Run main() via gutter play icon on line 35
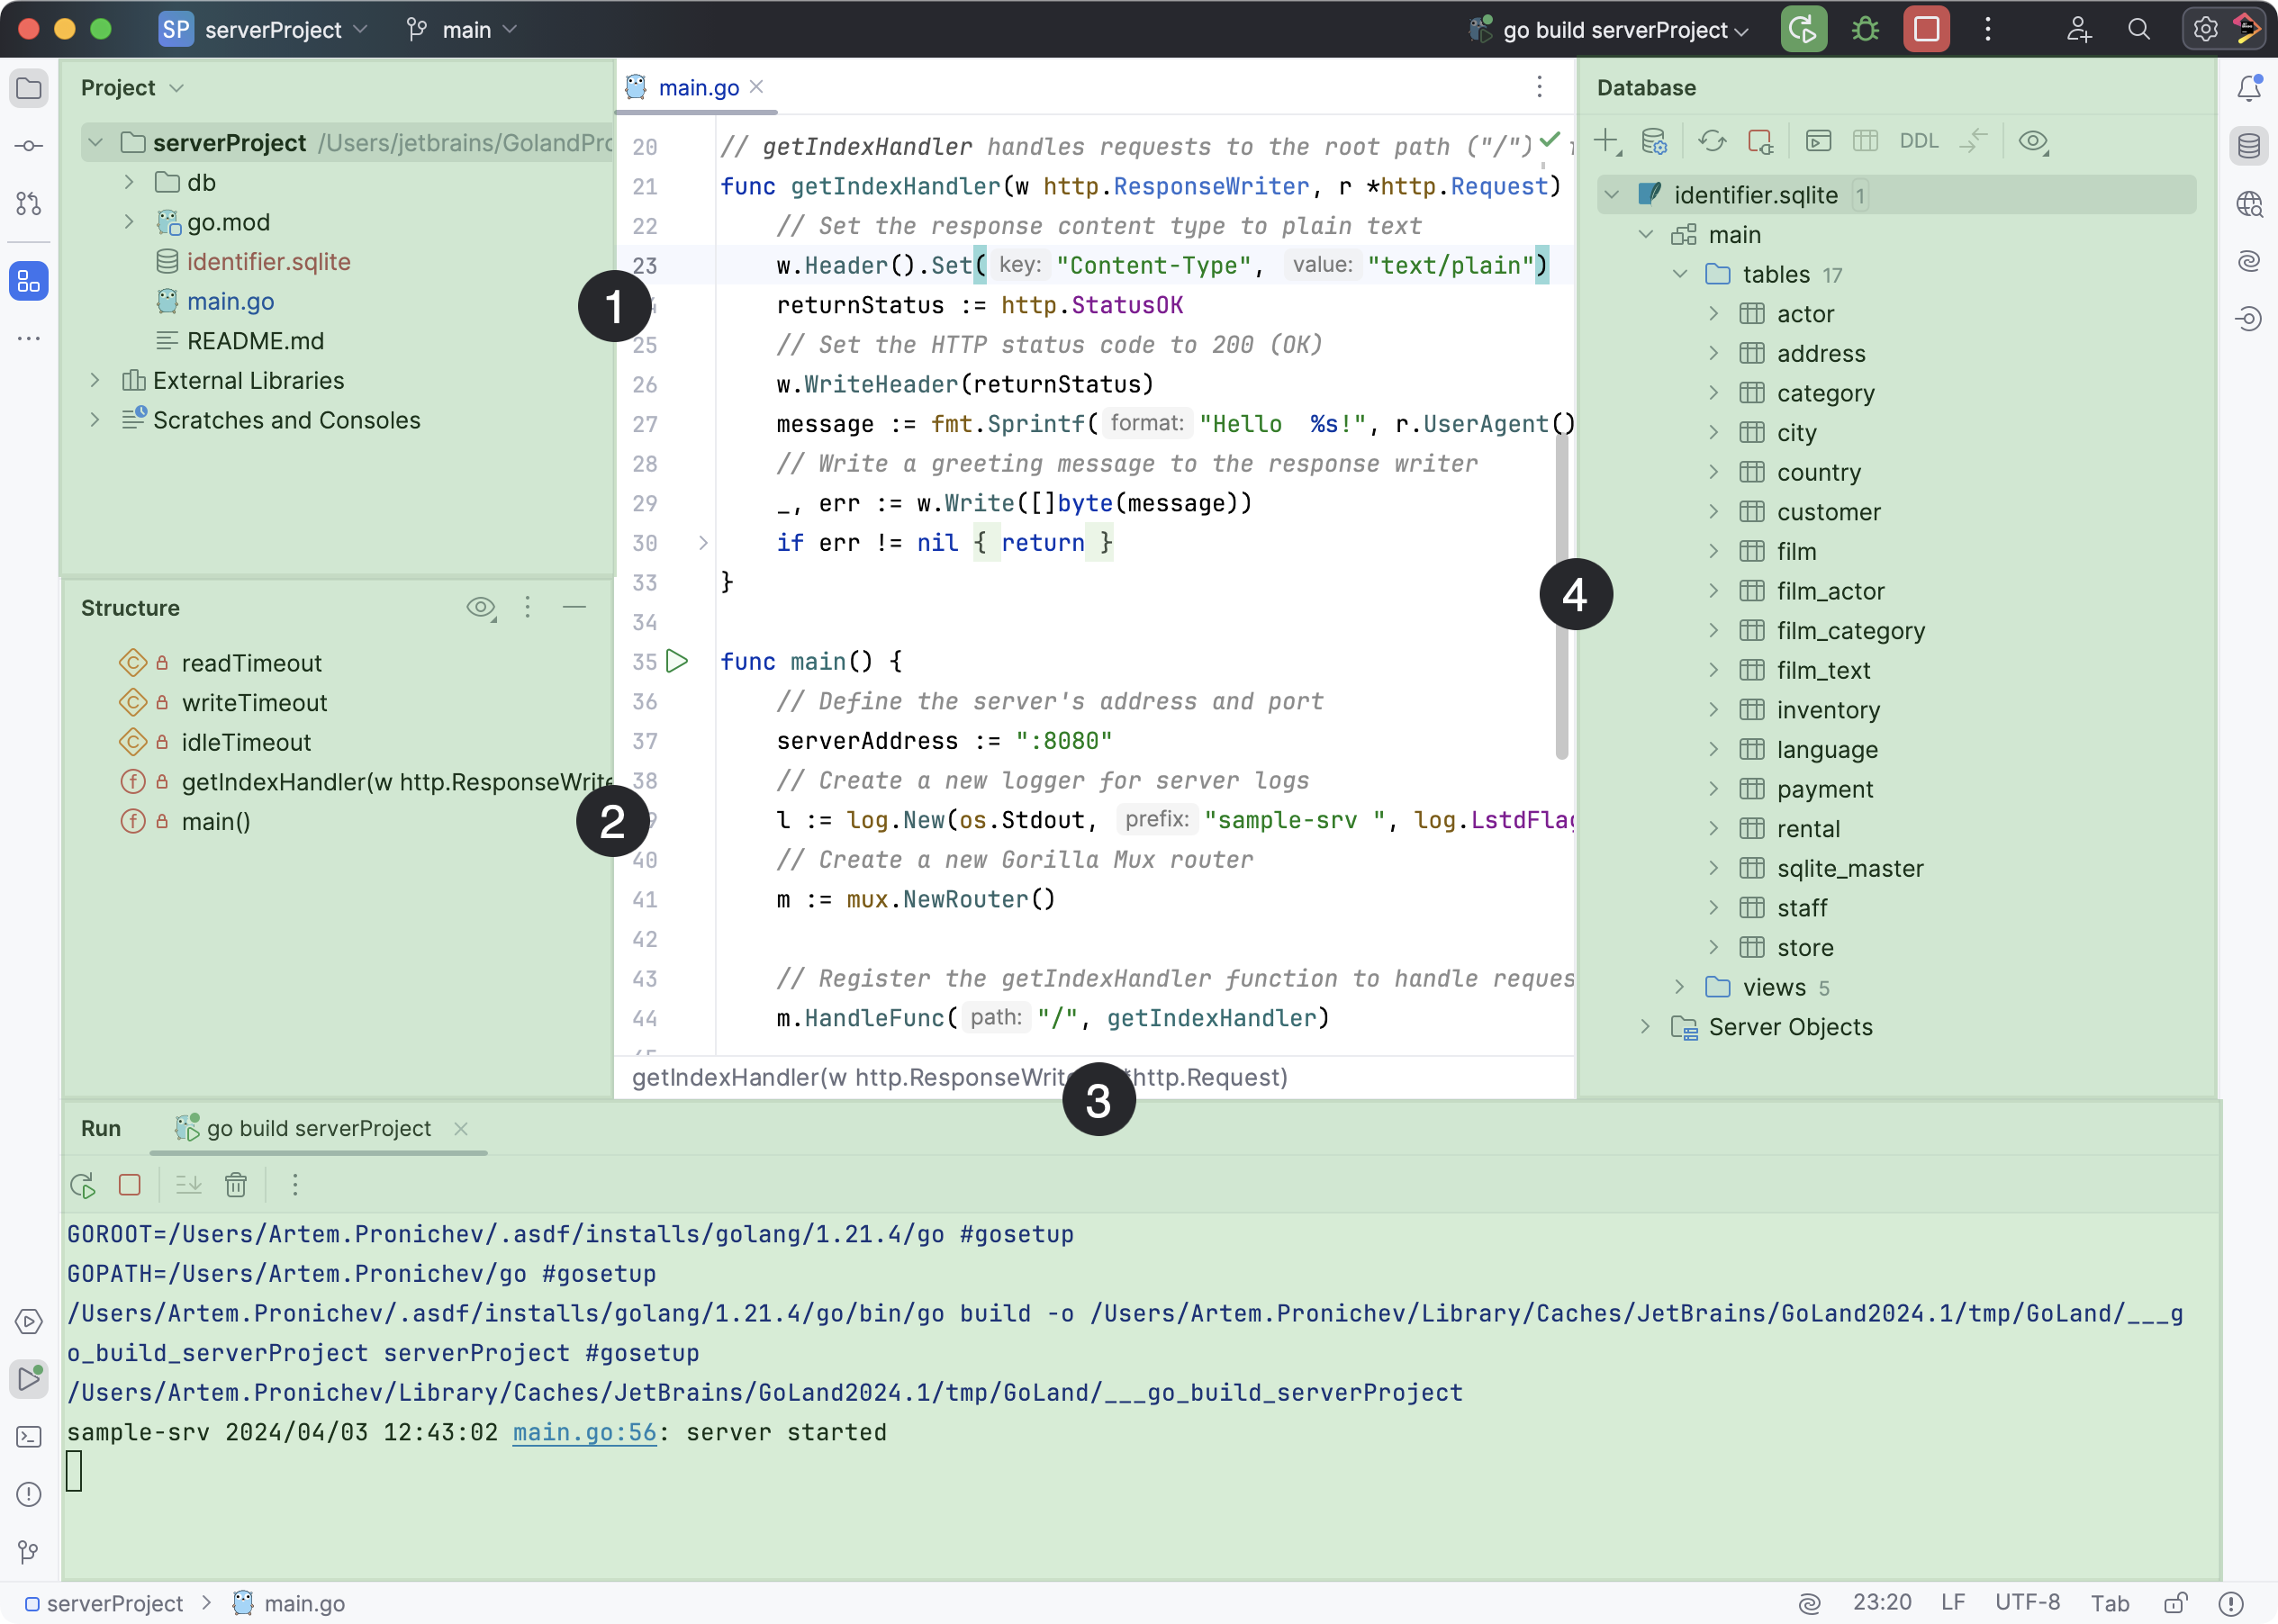This screenshot has height=1624, width=2278. (679, 661)
